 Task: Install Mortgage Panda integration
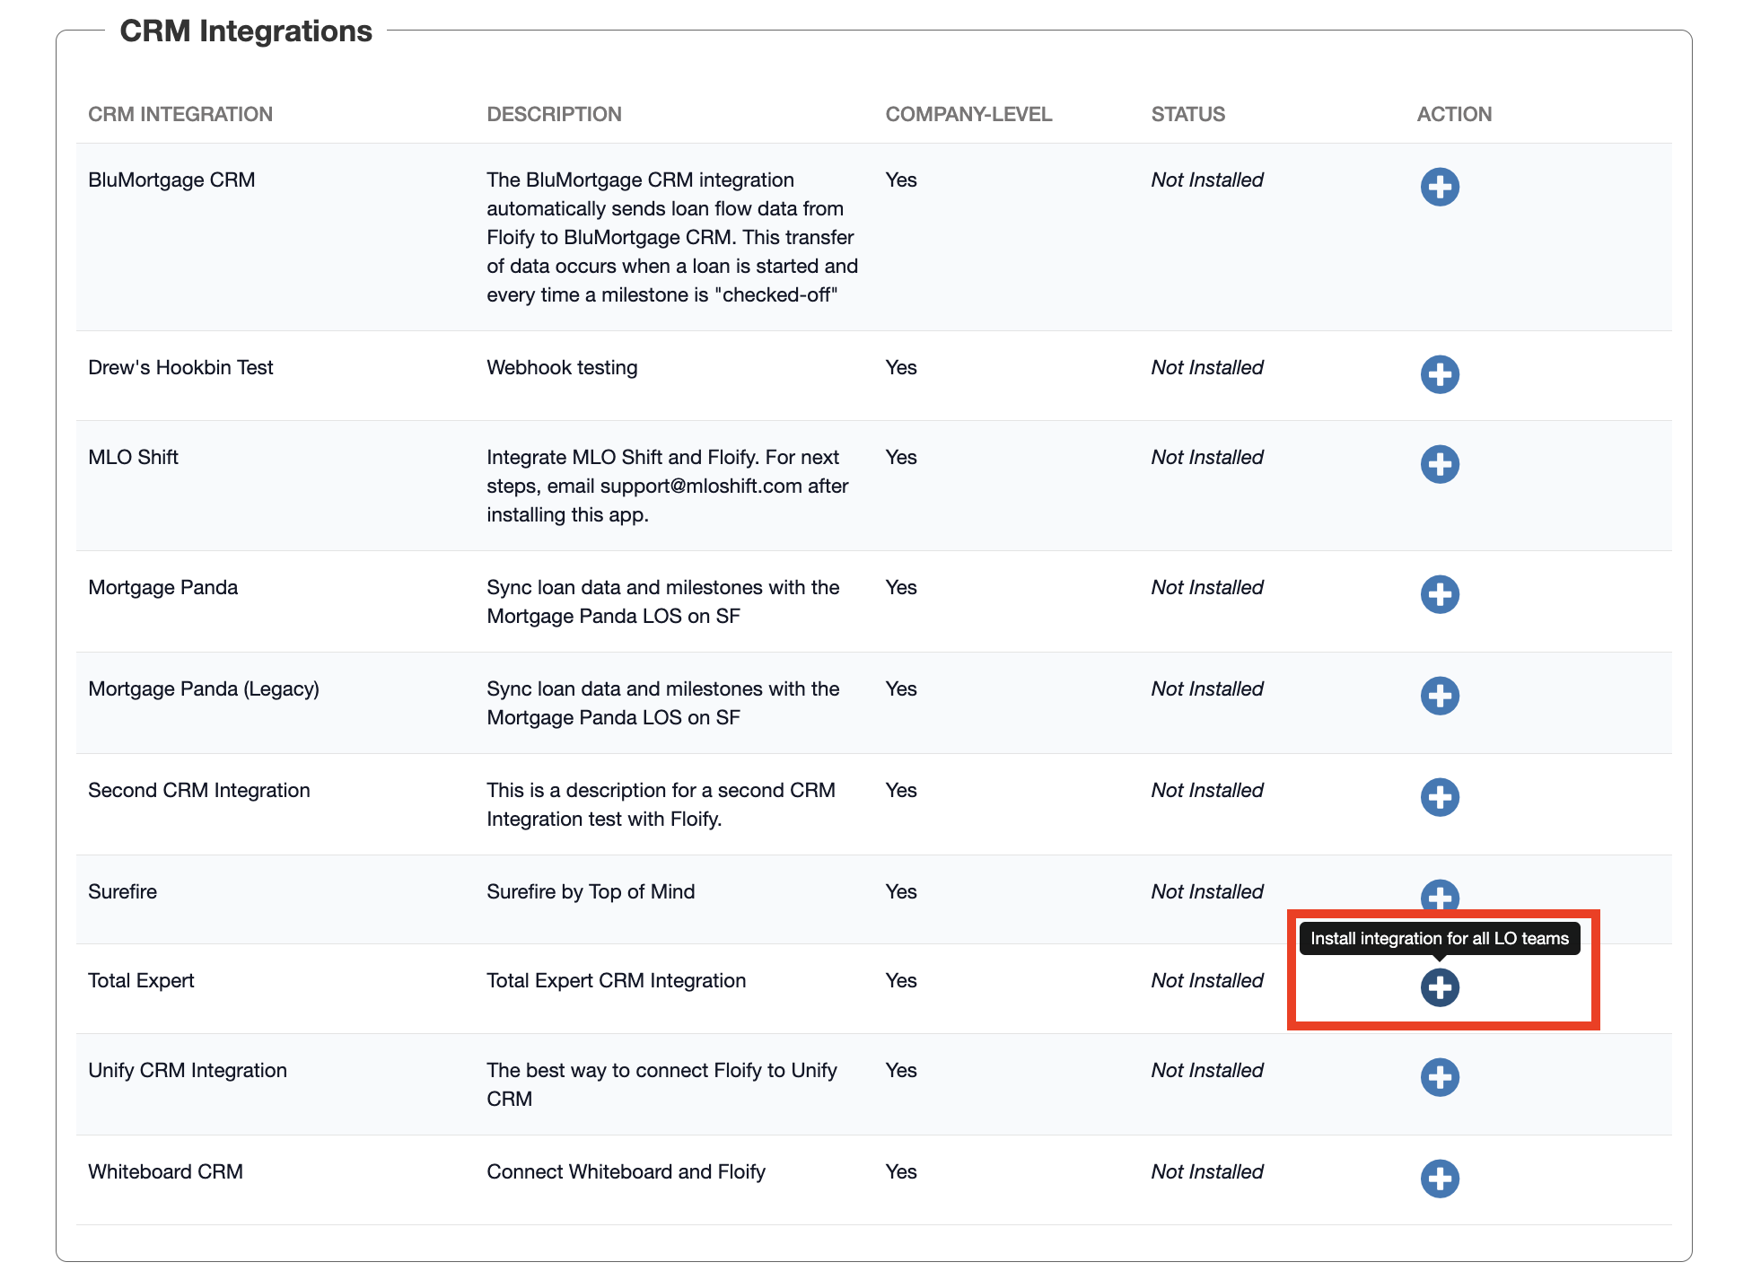1439,594
